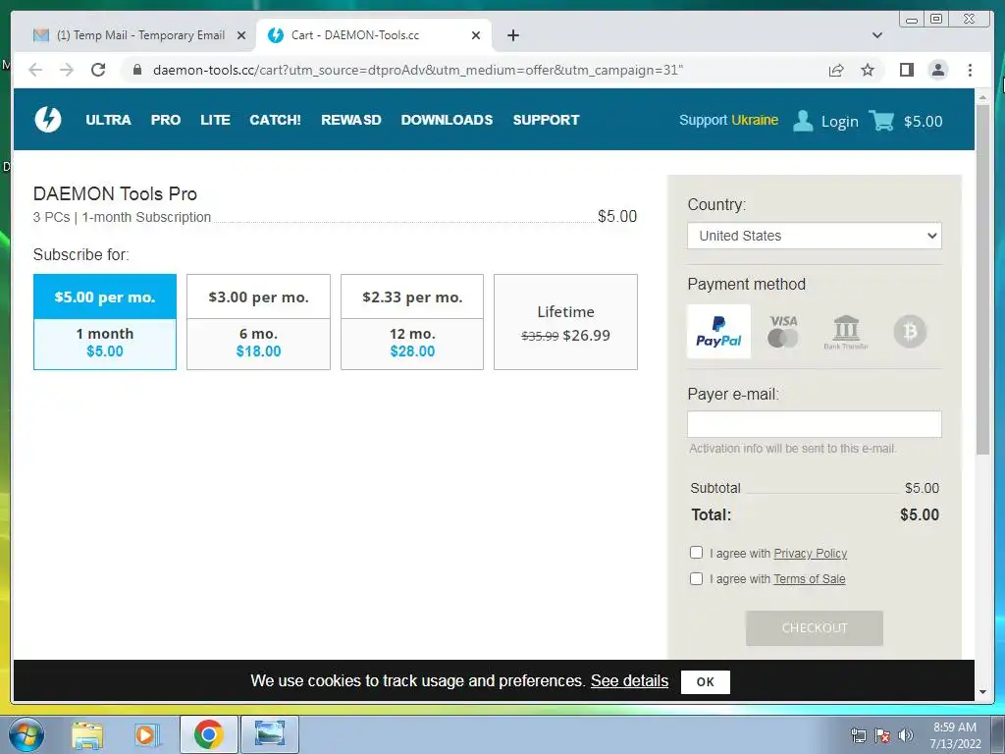
Task: Select the Lifetime $26.99 plan
Action: [566, 322]
